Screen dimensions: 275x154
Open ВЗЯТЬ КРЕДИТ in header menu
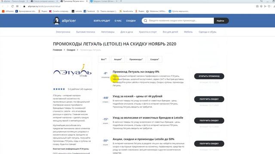click(102, 21)
